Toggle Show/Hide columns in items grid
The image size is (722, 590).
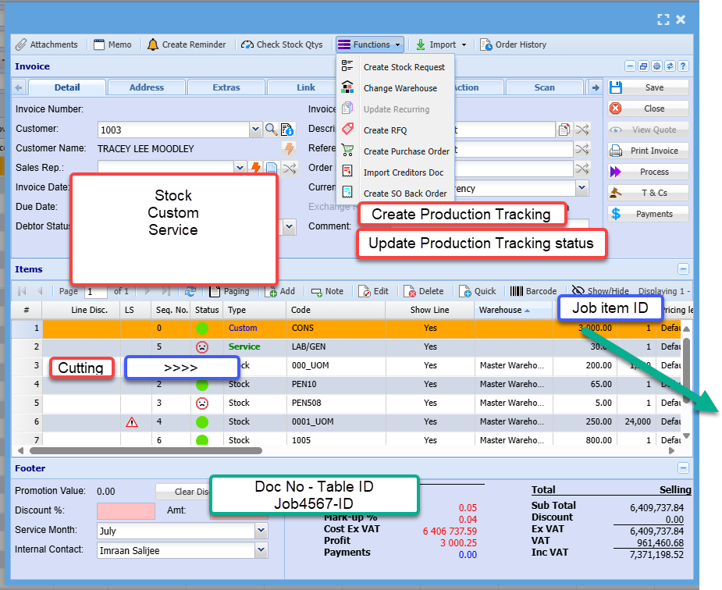point(578,291)
